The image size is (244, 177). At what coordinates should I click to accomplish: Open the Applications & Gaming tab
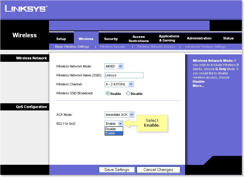click(169, 39)
